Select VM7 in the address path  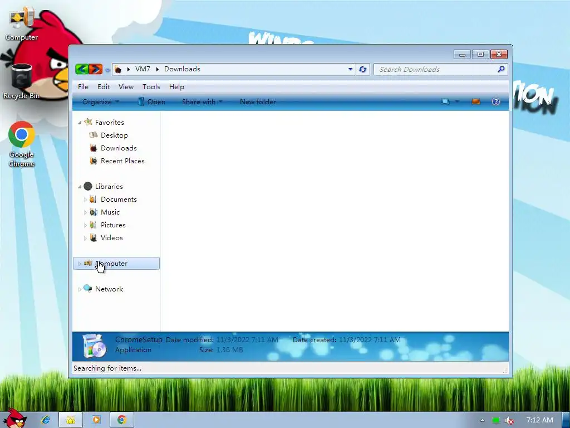[x=142, y=69]
